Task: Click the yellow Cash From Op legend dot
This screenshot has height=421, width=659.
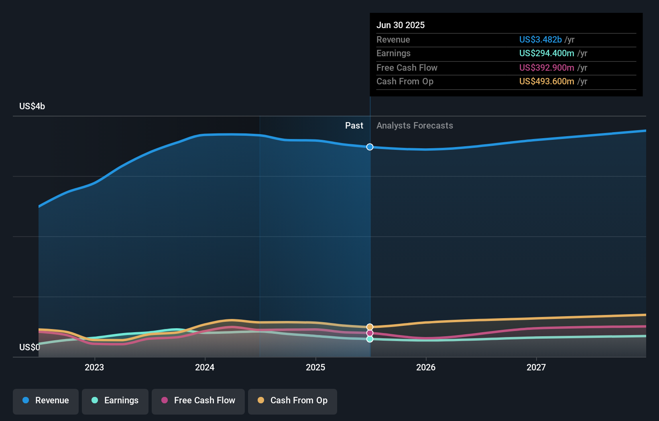Action: (x=261, y=401)
